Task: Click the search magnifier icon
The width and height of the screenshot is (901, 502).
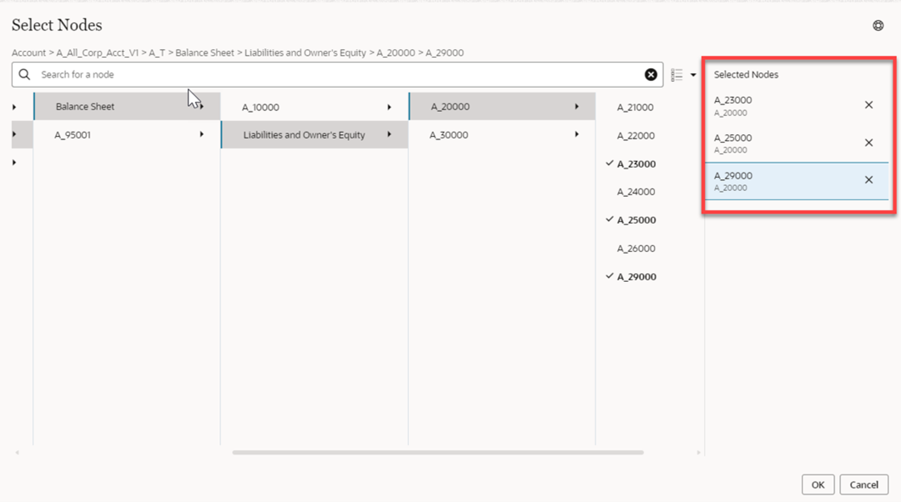Action: (25, 74)
